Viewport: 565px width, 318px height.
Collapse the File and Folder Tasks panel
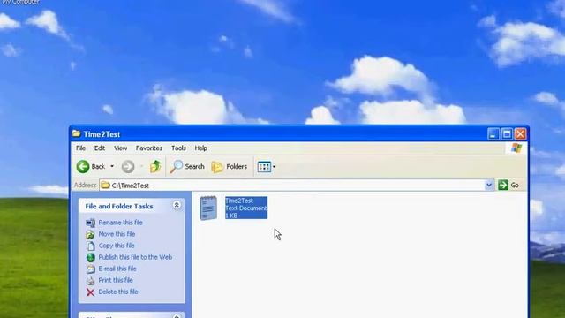(x=177, y=206)
